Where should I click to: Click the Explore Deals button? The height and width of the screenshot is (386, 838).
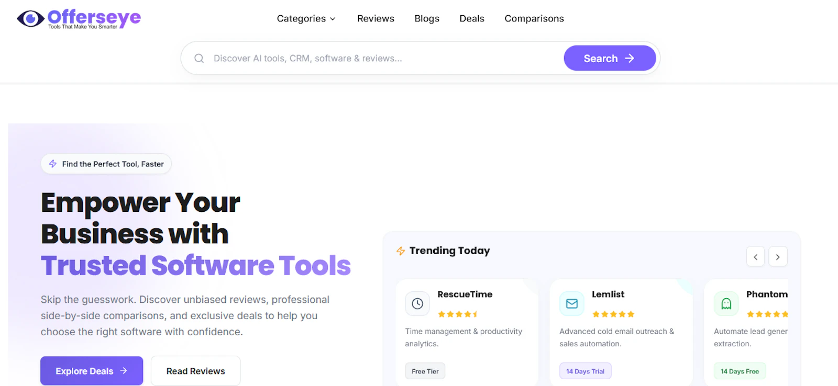click(x=92, y=371)
